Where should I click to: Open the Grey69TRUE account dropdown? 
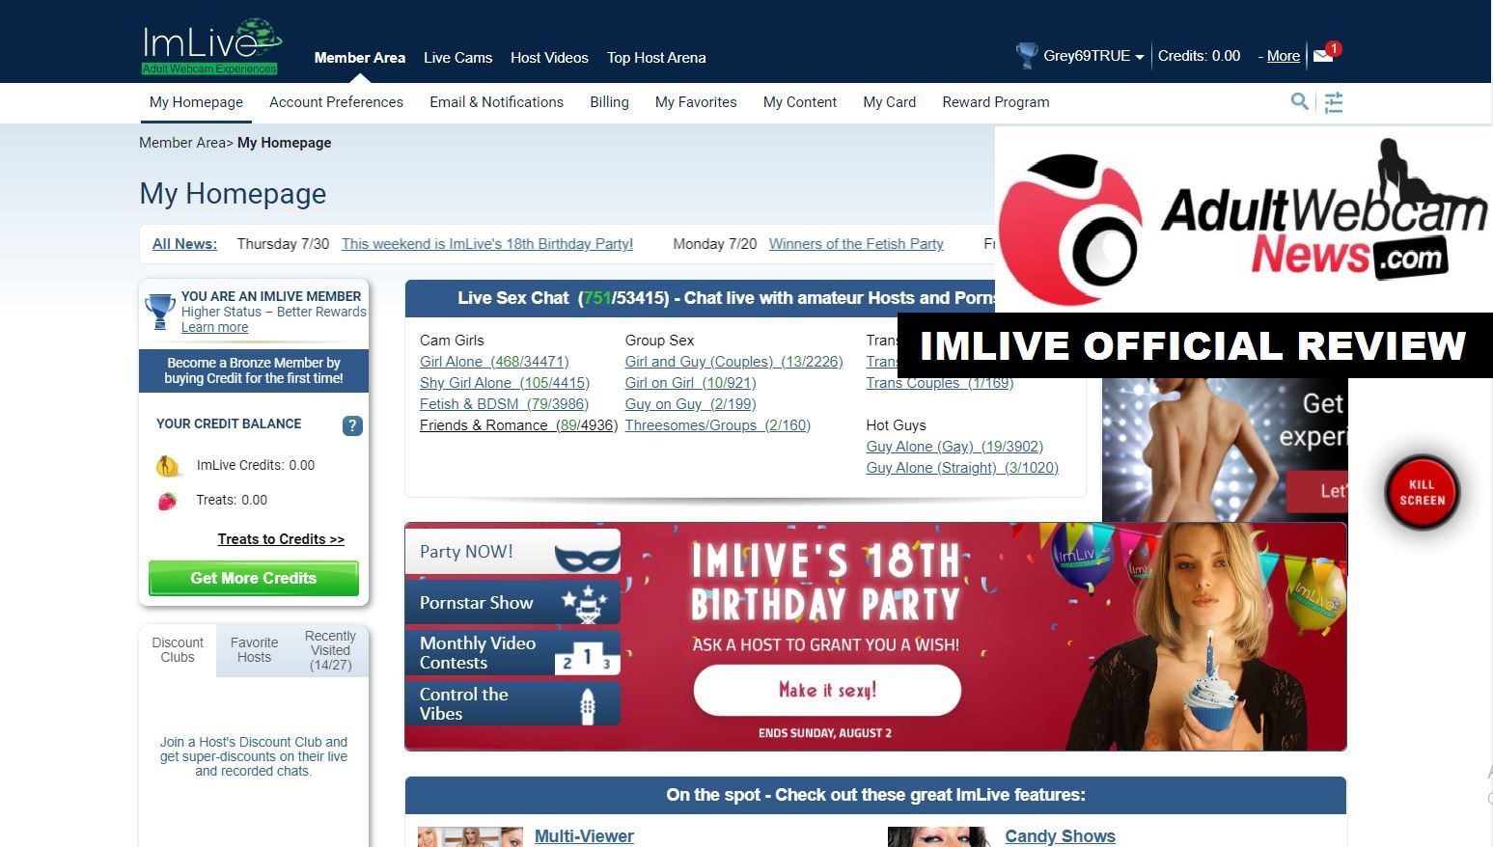[x=1093, y=56]
